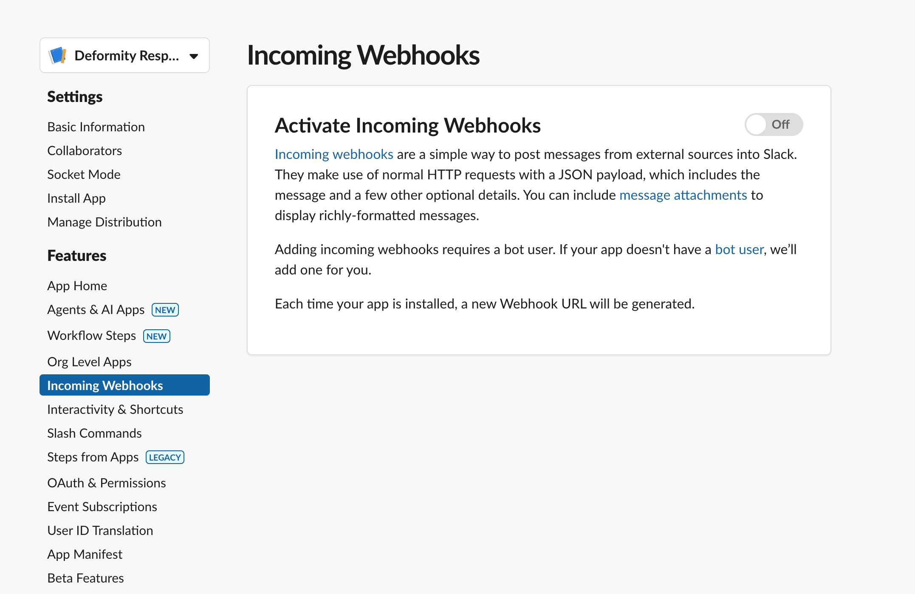Select Slash Commands in sidebar
Image resolution: width=915 pixels, height=594 pixels.
click(x=94, y=433)
